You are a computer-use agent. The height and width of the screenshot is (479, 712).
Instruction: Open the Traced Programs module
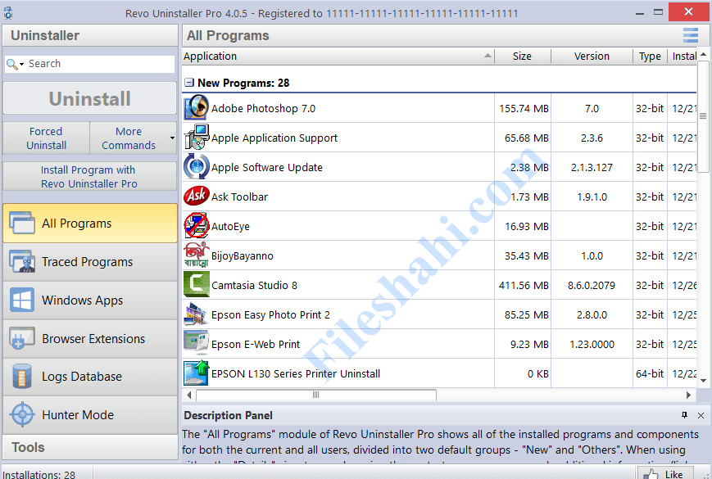(x=90, y=262)
